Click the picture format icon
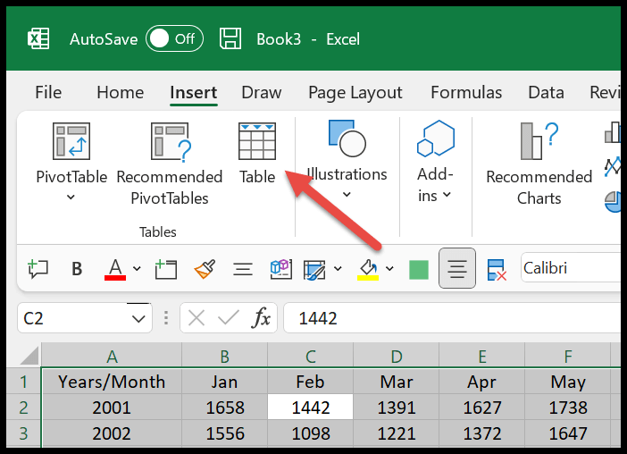Screen dimensions: 627x454 pyautogui.click(x=314, y=270)
